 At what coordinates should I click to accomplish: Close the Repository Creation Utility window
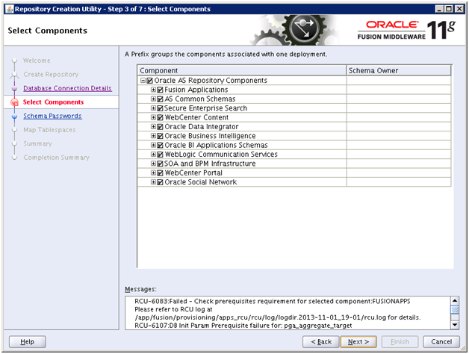(459, 9)
